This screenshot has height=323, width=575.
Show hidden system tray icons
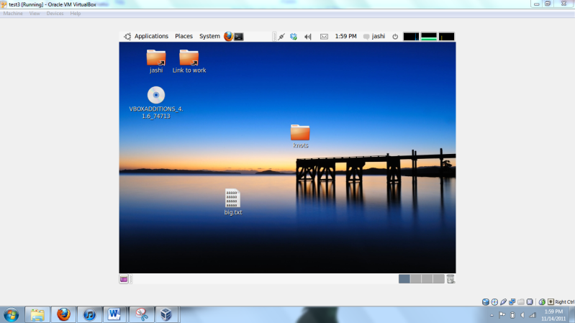(492, 315)
